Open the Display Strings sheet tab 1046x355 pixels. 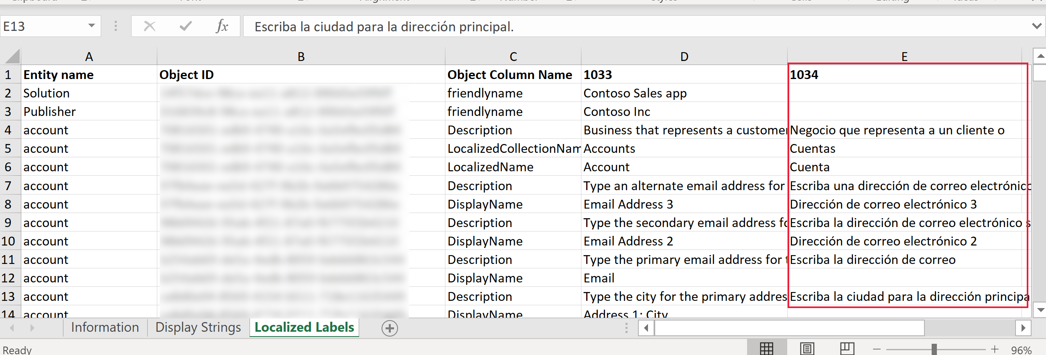pos(198,327)
